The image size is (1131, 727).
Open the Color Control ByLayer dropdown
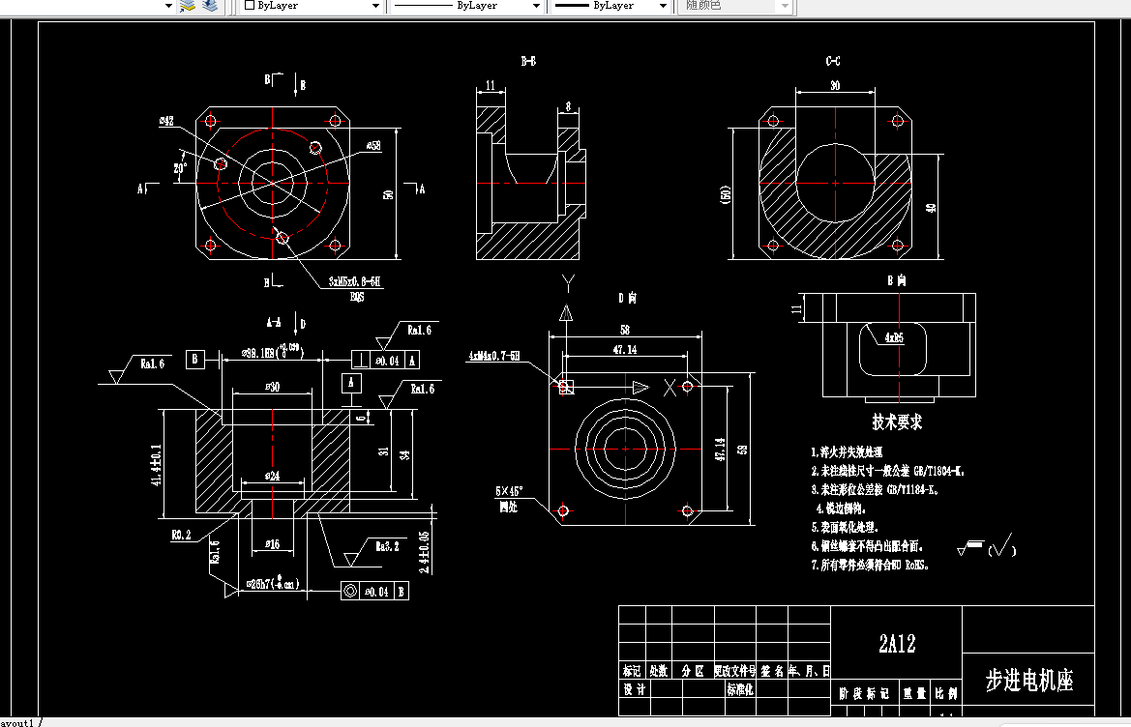pos(375,6)
